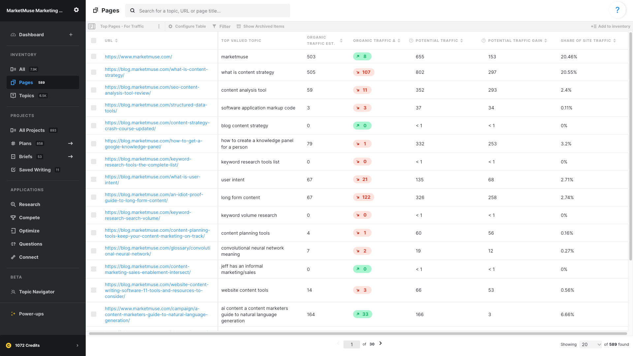Image resolution: width=633 pixels, height=356 pixels.
Task: Open settings gear next to MarketMuse Marketing
Action: tap(76, 10)
